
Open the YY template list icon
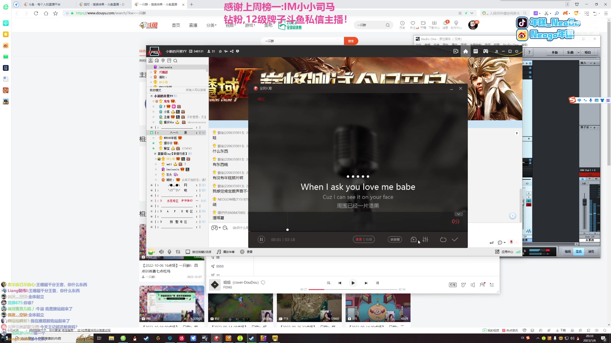[475, 51]
